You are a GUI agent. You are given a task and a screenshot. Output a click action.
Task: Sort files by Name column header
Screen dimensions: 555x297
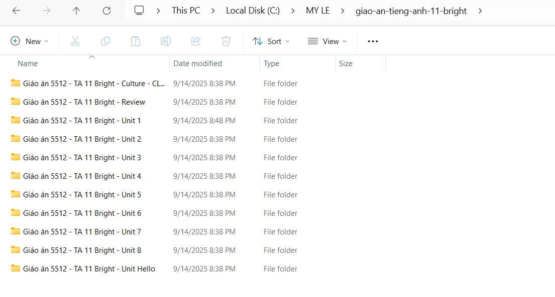(x=28, y=64)
